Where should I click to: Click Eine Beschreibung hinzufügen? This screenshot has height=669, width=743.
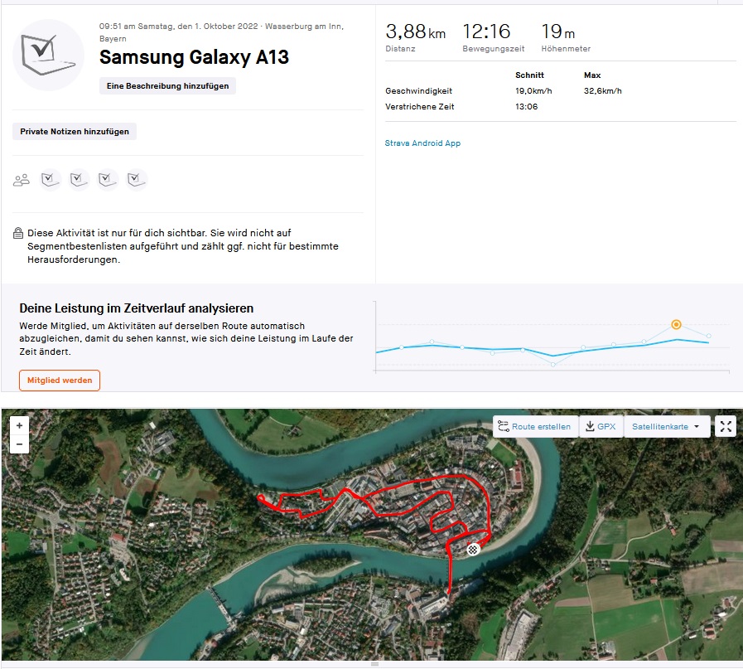pos(167,85)
